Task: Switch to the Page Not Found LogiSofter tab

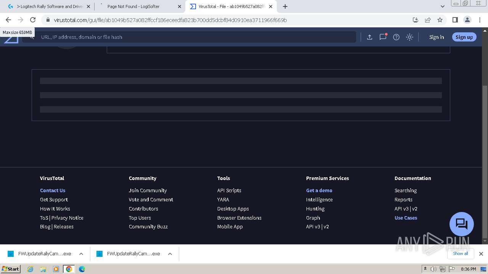Action: [140, 6]
